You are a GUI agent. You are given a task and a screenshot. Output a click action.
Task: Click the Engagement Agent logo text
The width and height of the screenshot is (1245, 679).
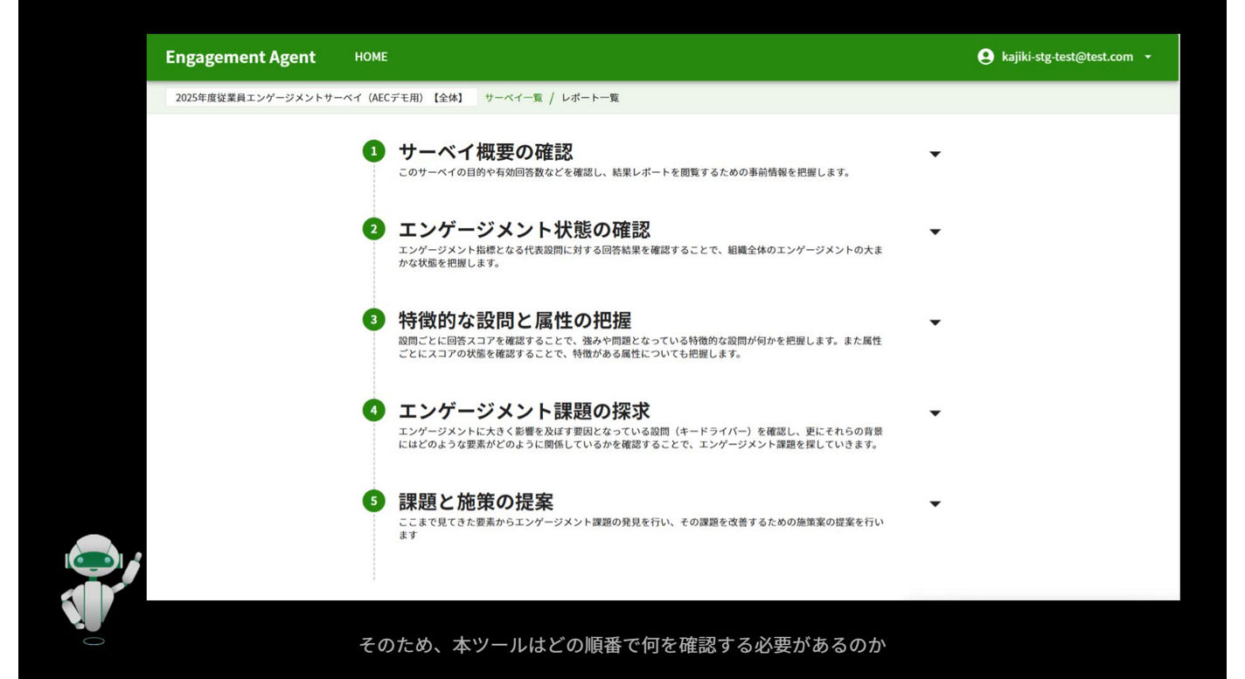(x=240, y=57)
